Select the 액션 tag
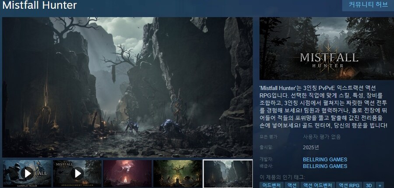Screen dimensions: 394x188 click(292, 185)
